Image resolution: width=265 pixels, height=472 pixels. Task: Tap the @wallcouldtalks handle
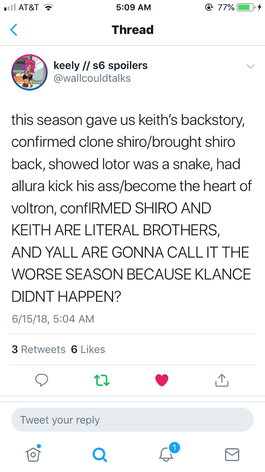92,79
